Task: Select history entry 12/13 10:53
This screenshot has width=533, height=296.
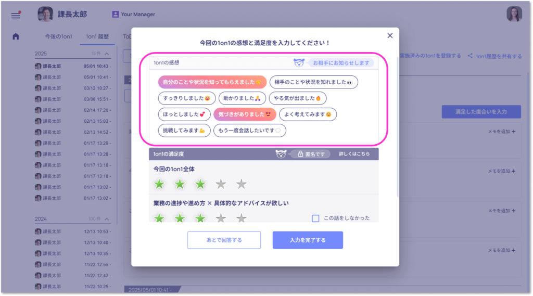Action: tap(73, 231)
